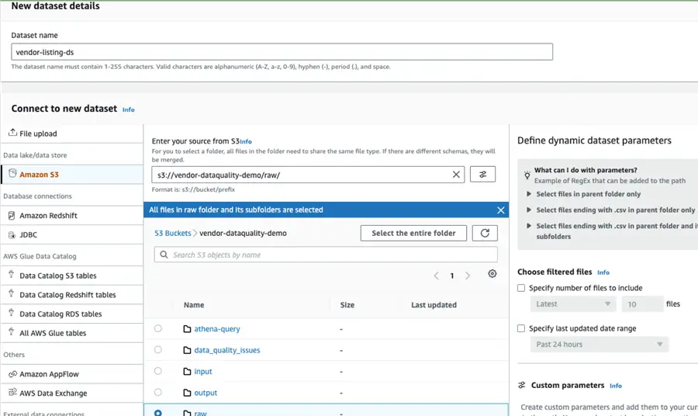Dismiss the blue folder selected banner
The image size is (698, 416).
[501, 210]
